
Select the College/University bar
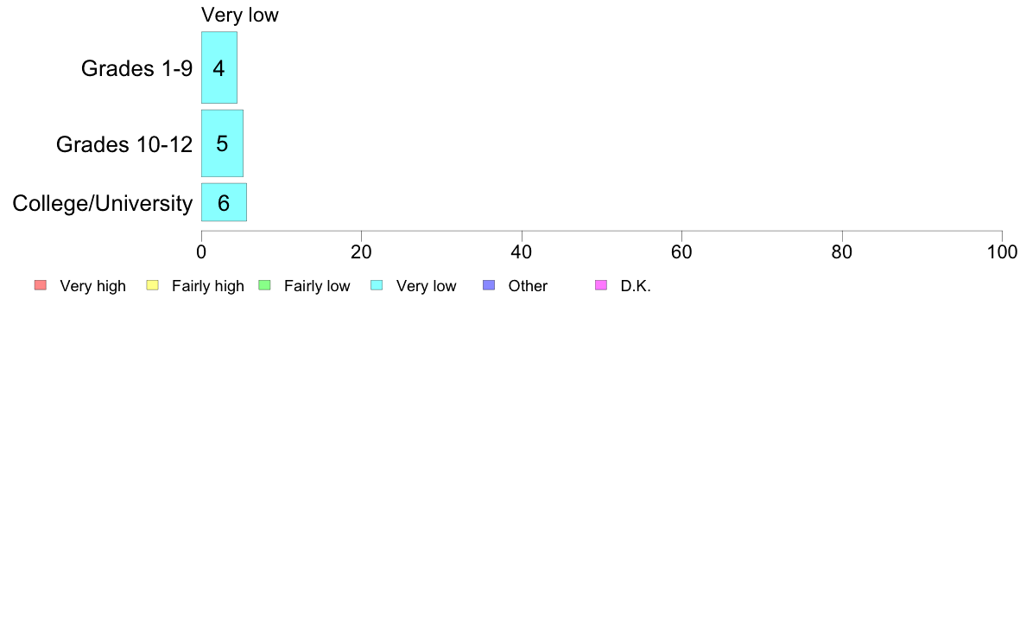224,202
